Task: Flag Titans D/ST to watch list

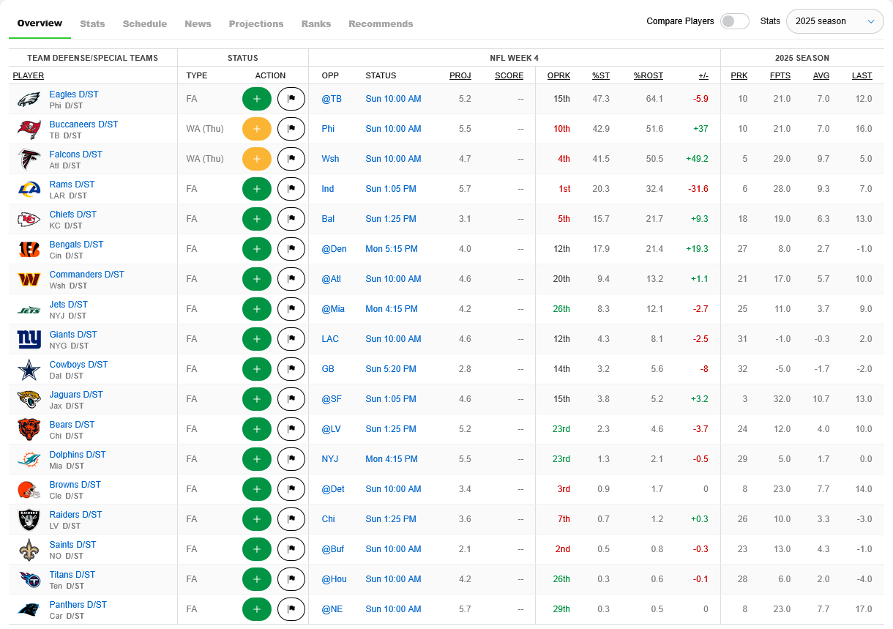Action: 291,579
